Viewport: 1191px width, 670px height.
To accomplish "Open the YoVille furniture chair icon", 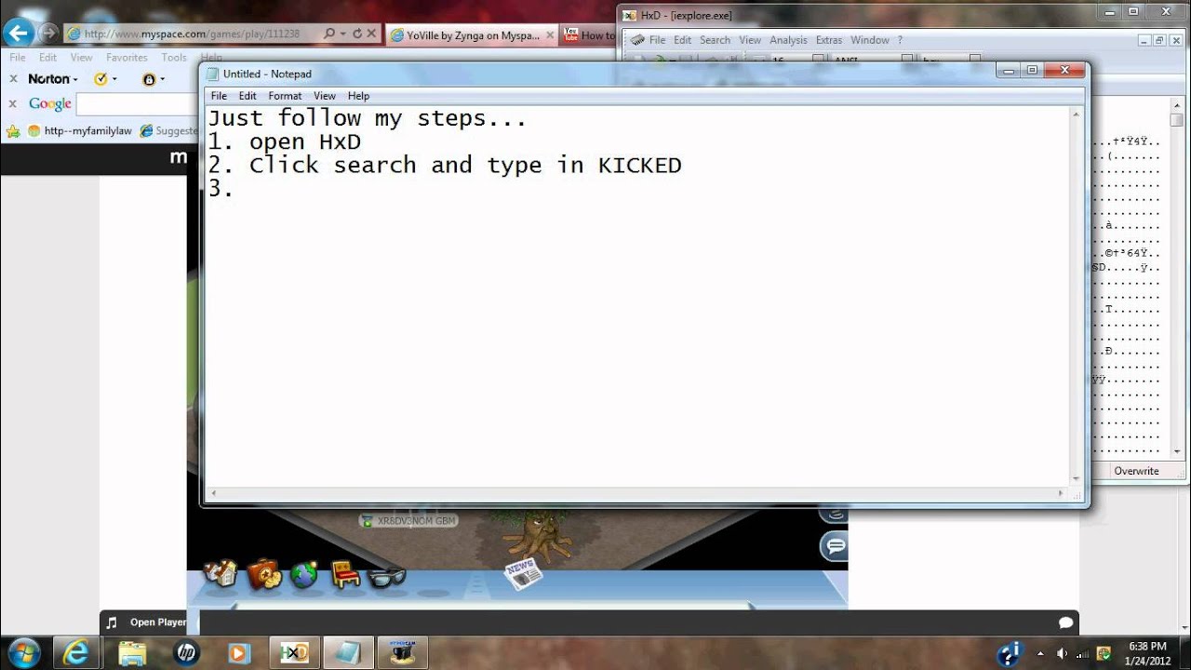I will (x=345, y=575).
